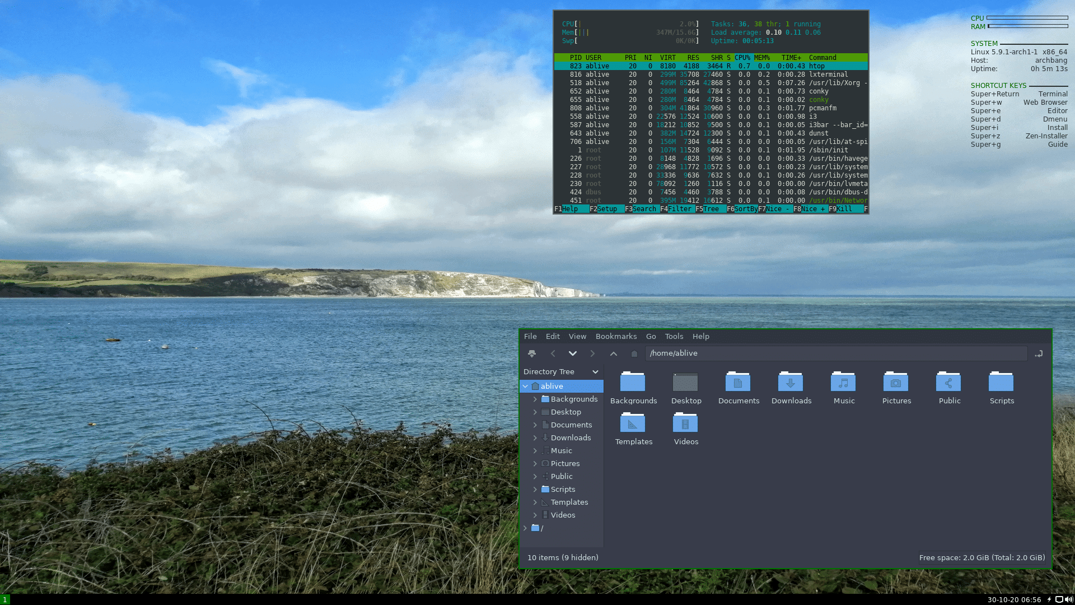Screen dimensions: 1075x605
Task: Open the Go menu
Action: coord(651,336)
